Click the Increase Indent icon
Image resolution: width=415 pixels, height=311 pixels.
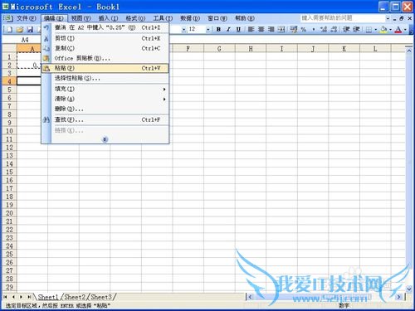pyautogui.click(x=356, y=29)
